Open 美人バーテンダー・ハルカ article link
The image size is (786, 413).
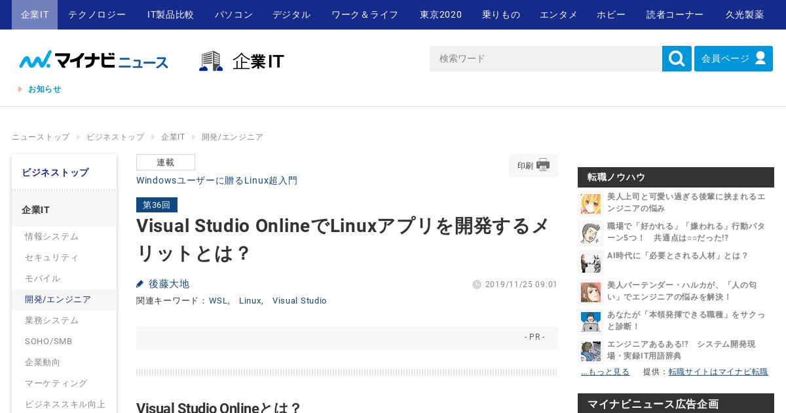click(683, 291)
